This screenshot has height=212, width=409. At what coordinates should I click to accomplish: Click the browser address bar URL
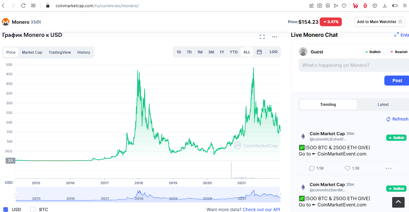pyautogui.click(x=97, y=6)
